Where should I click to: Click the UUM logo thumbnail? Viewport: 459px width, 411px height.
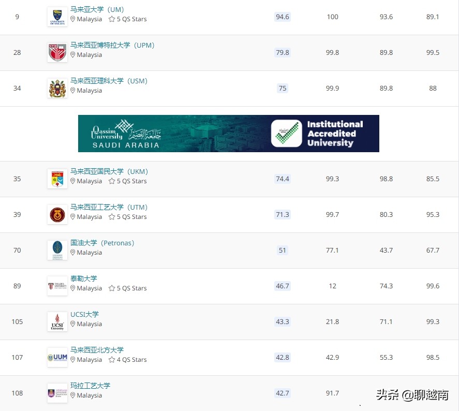point(57,357)
